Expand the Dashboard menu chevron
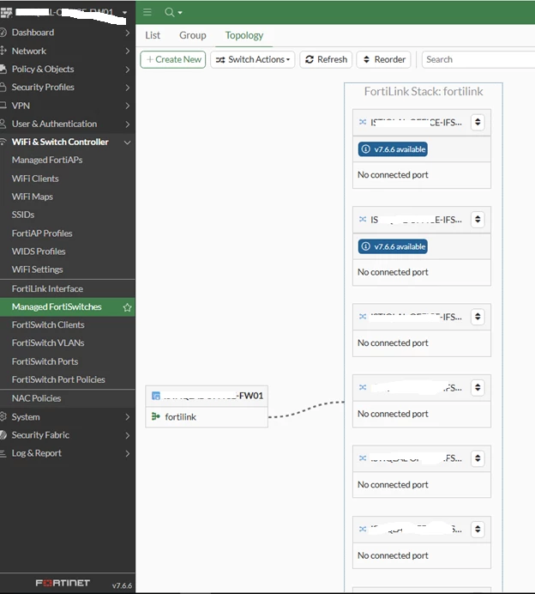This screenshot has width=535, height=594. click(x=127, y=33)
